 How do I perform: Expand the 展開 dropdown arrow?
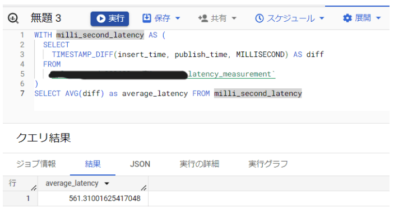(x=378, y=18)
